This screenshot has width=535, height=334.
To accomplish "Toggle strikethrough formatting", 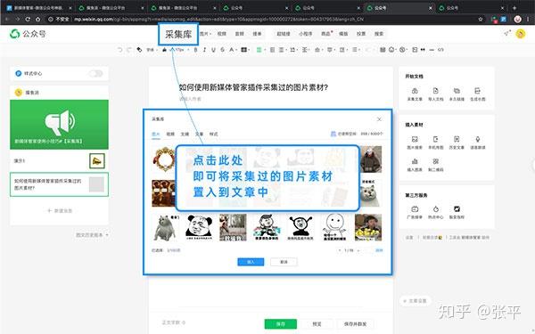I will click(x=222, y=50).
